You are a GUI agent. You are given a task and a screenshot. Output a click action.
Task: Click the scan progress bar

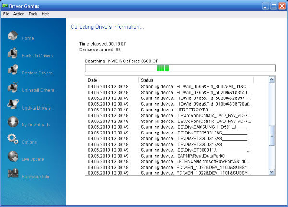tap(180, 68)
